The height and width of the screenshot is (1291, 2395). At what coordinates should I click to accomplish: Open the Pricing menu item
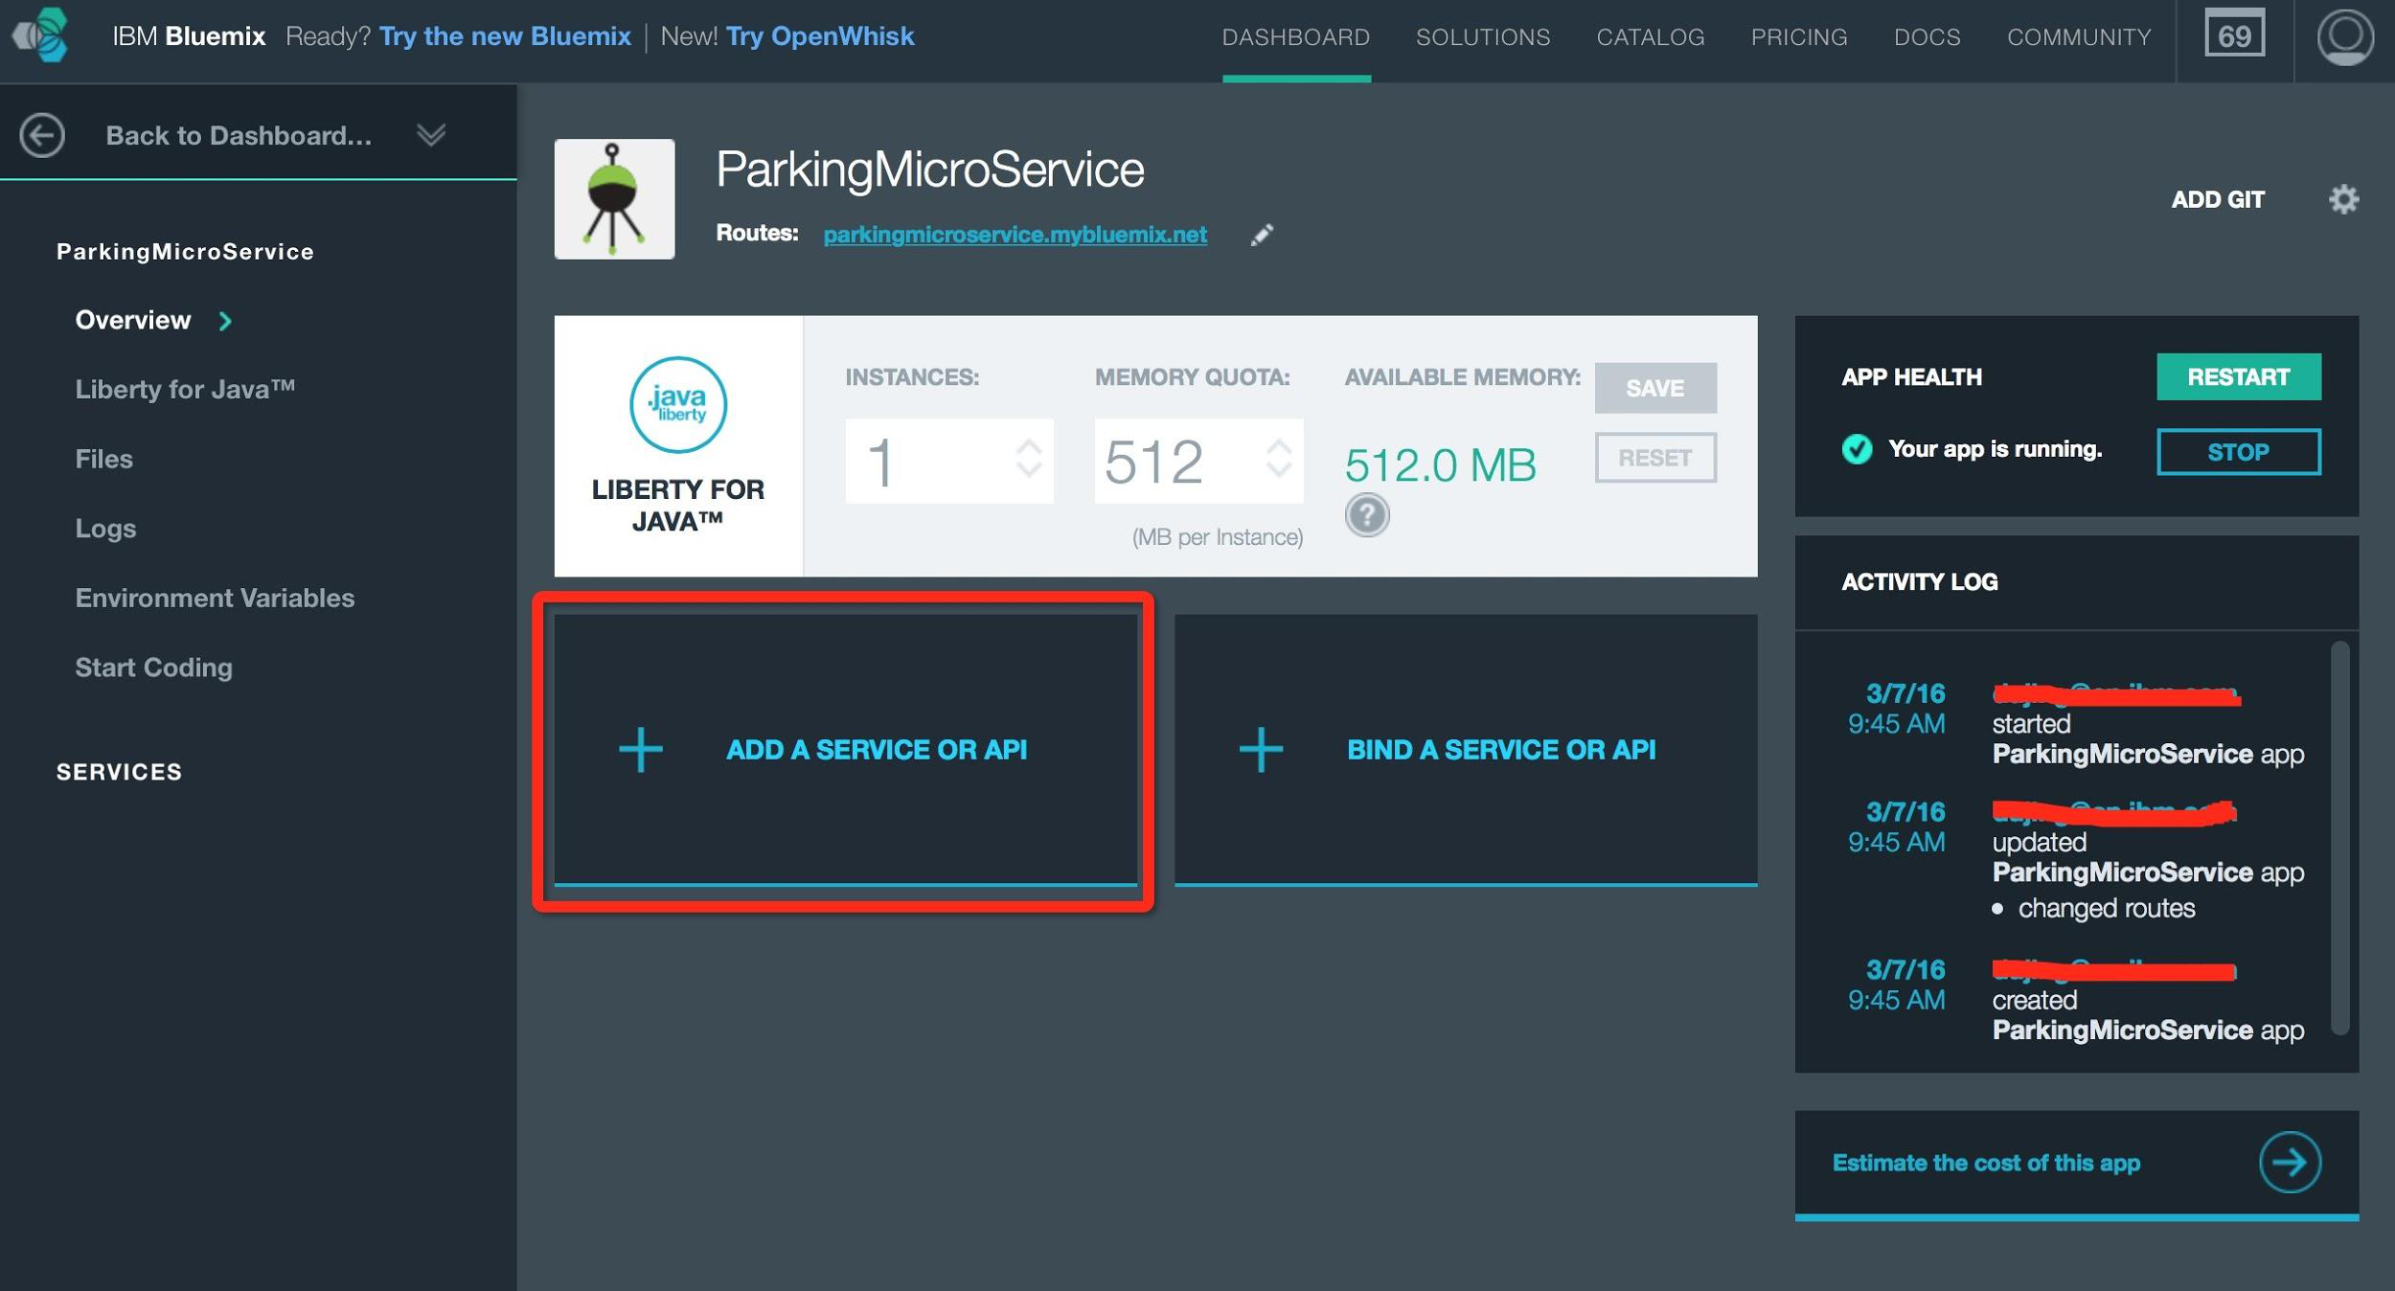(1798, 37)
